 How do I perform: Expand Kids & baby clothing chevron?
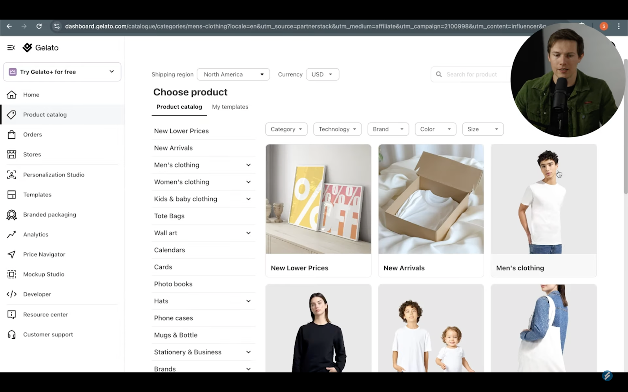point(248,199)
